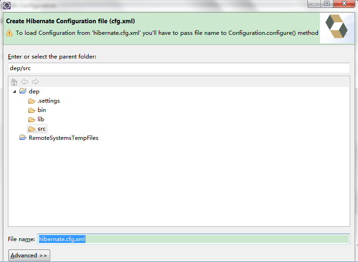The image size is (358, 262).
Task: Click the Forward arrow in folder toolbar
Action: (35, 82)
